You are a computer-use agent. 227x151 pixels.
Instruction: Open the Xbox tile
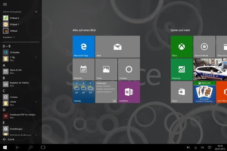182,47
